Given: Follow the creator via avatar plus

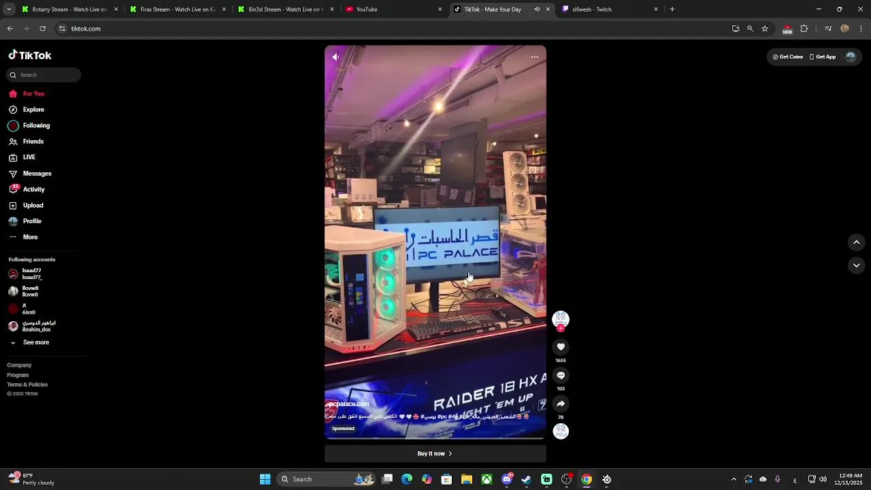Looking at the screenshot, I should 561,329.
